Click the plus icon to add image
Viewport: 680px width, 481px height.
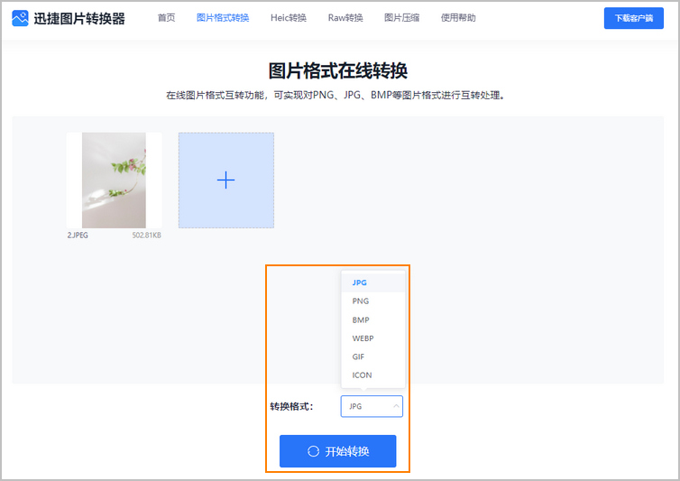click(x=226, y=180)
